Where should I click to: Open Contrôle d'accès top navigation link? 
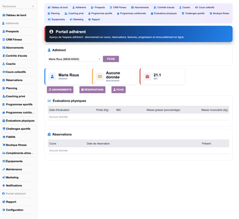[x=164, y=7]
